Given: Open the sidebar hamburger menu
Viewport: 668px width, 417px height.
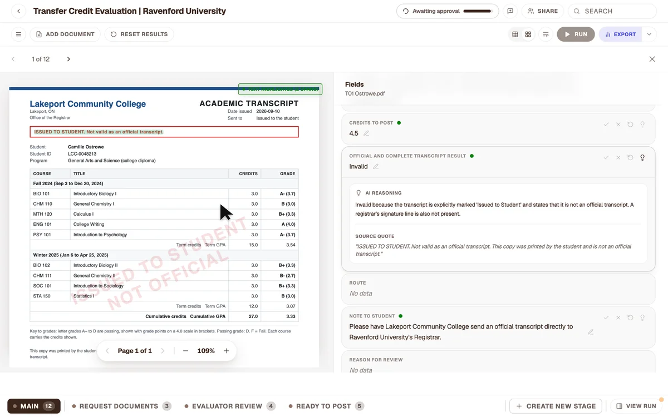Looking at the screenshot, I should pyautogui.click(x=18, y=34).
